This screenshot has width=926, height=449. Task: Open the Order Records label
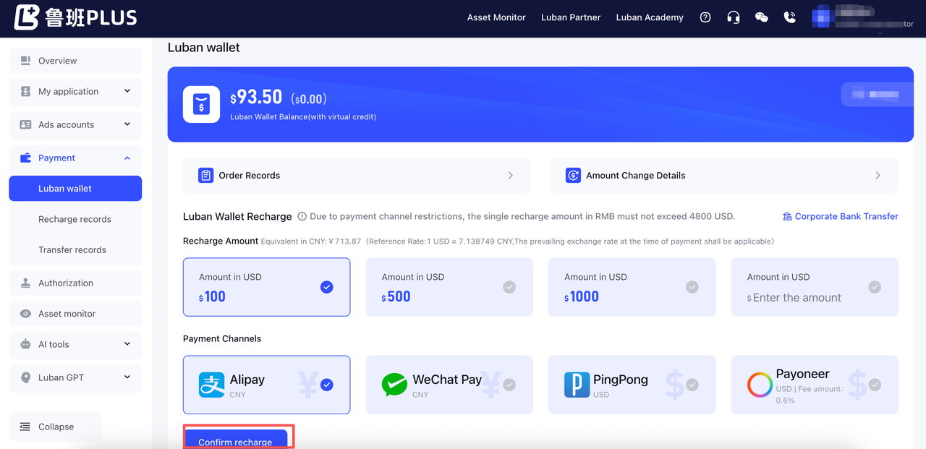[250, 175]
